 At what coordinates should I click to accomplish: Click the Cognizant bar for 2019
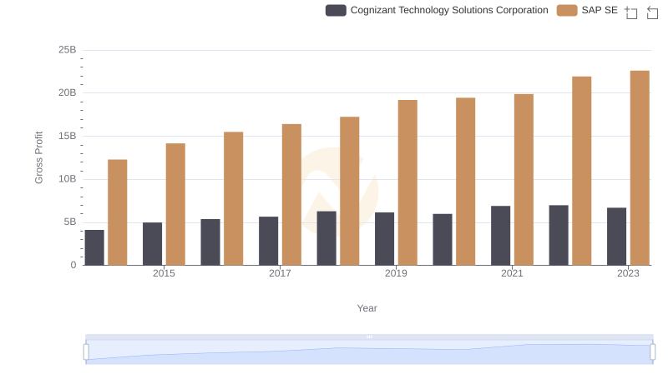tap(384, 239)
